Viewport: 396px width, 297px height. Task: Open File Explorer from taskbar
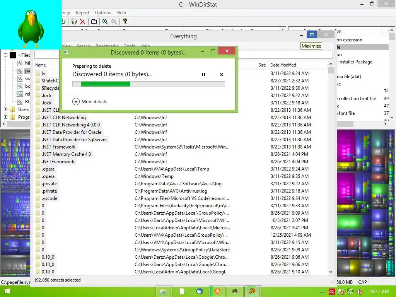163,292
